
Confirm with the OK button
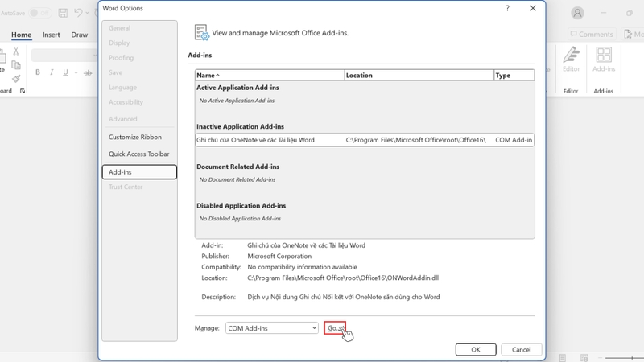click(476, 349)
